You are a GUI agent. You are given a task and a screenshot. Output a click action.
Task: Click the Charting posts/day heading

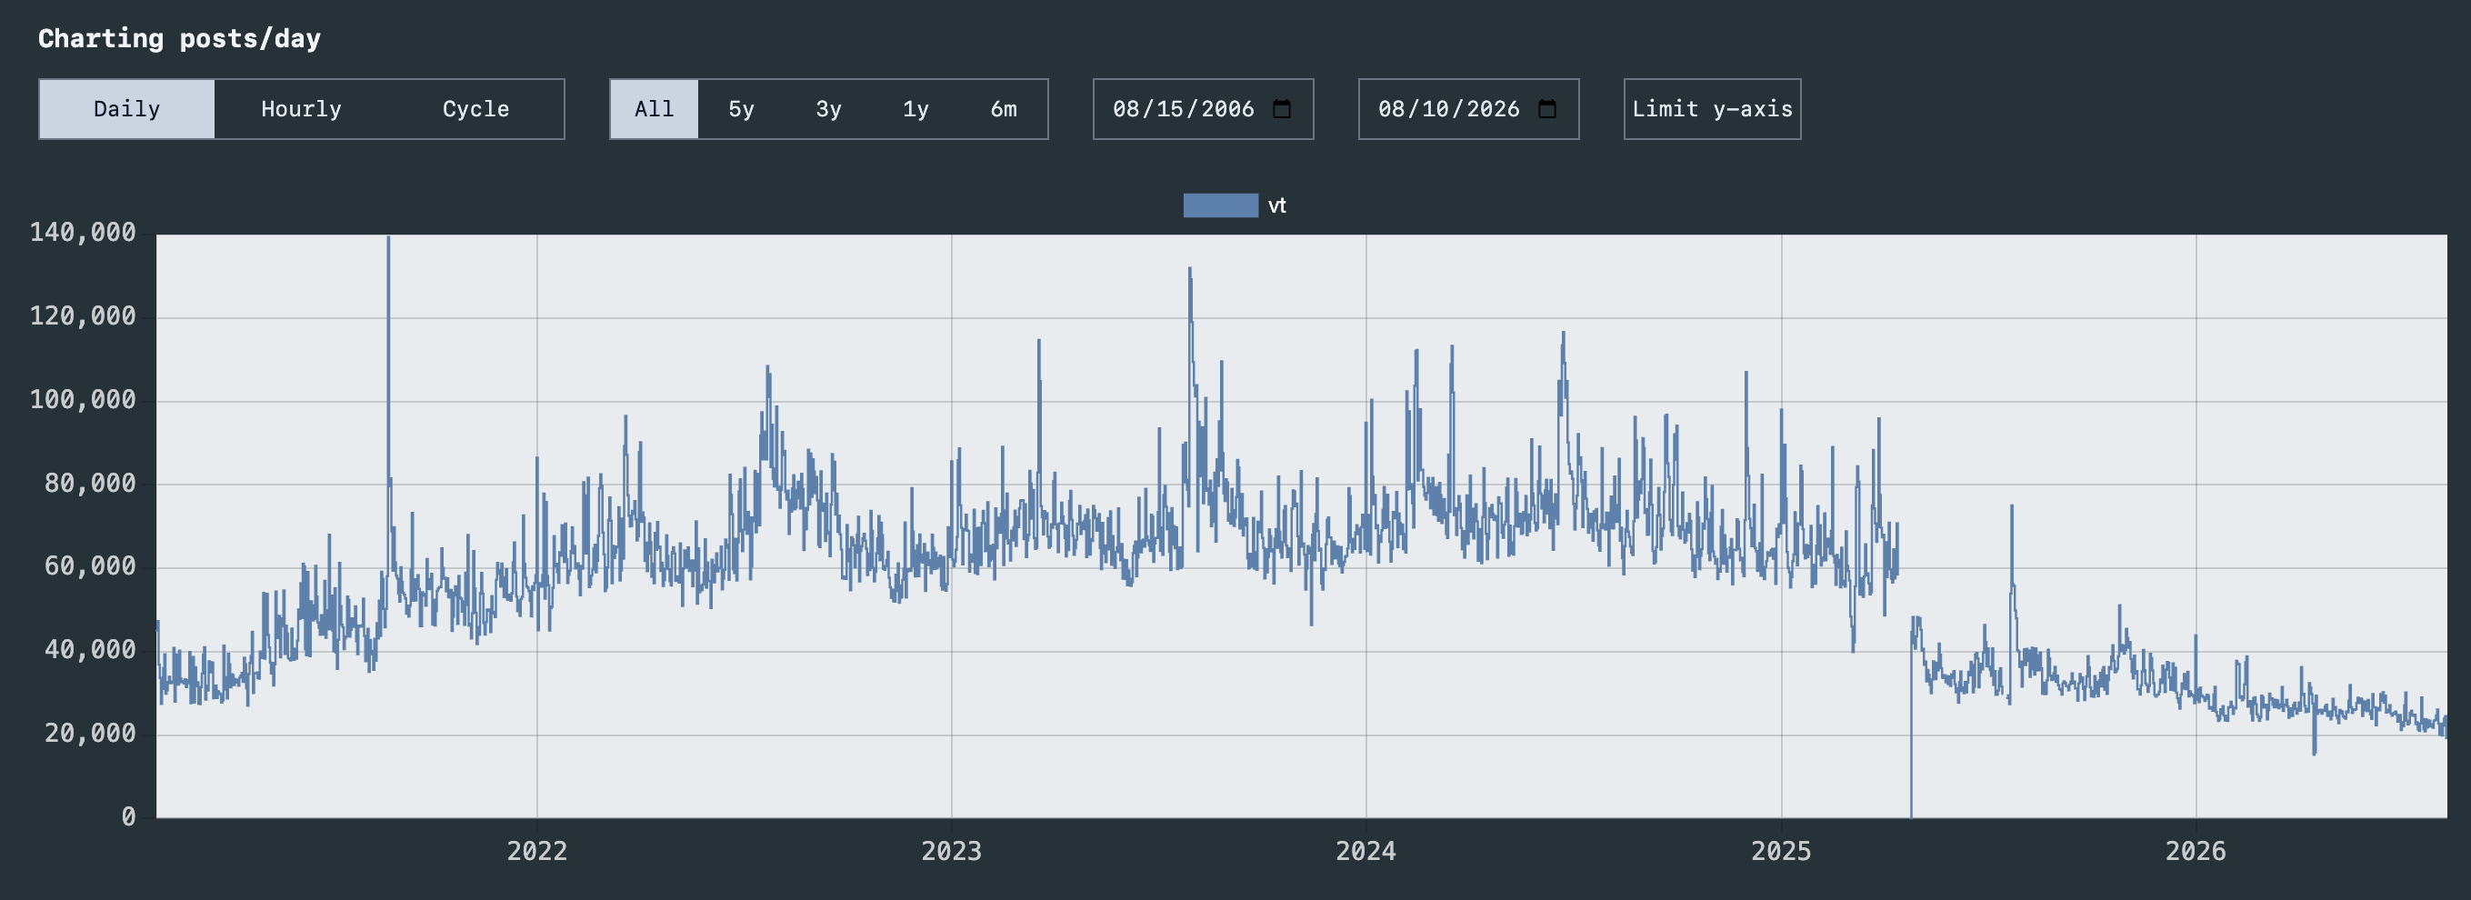[x=179, y=38]
